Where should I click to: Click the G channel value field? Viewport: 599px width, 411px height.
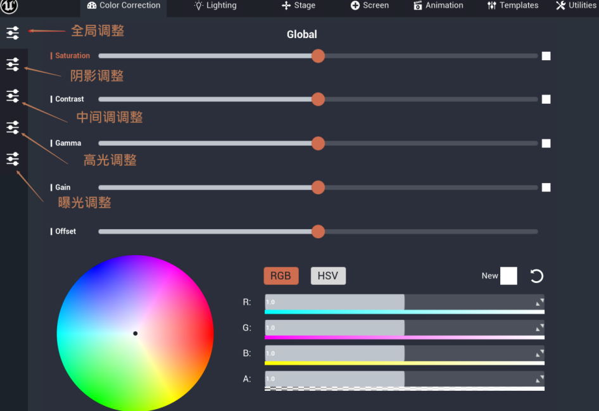(x=405, y=328)
